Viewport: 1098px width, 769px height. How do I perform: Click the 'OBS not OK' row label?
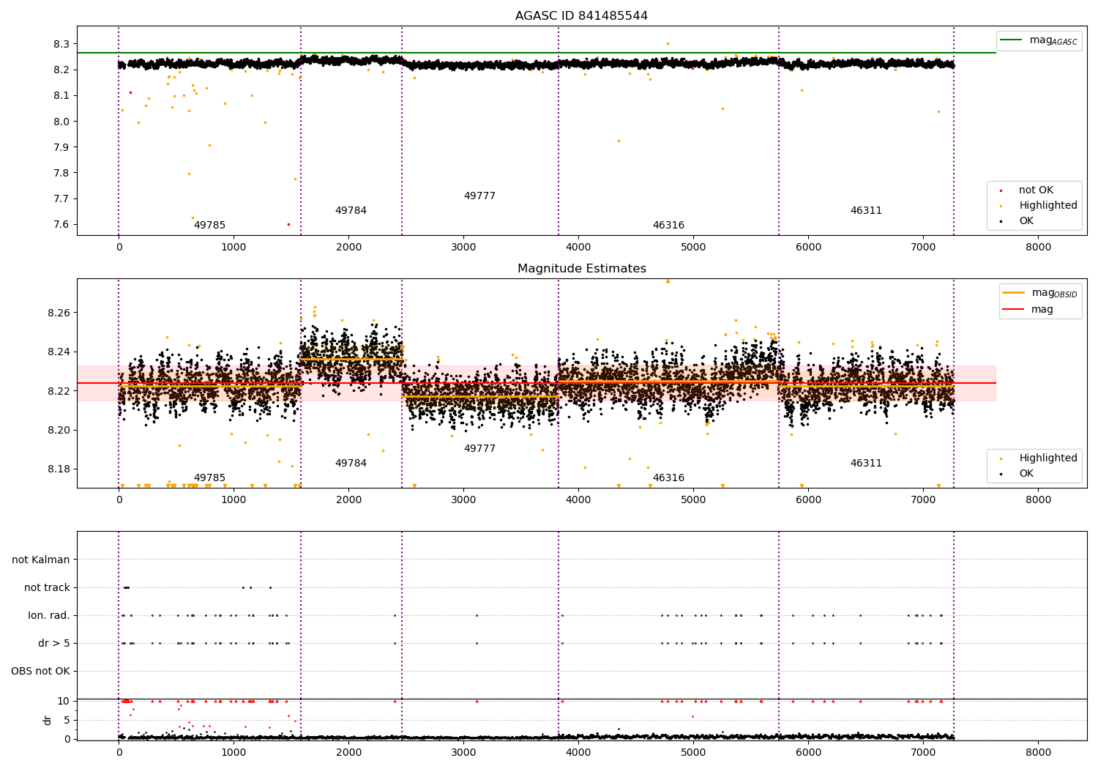(x=40, y=672)
